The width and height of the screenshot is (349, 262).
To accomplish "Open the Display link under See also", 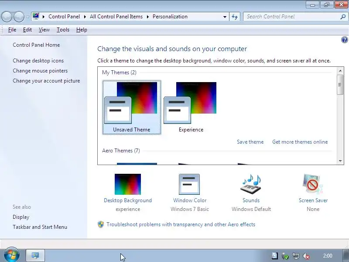I will click(x=21, y=217).
